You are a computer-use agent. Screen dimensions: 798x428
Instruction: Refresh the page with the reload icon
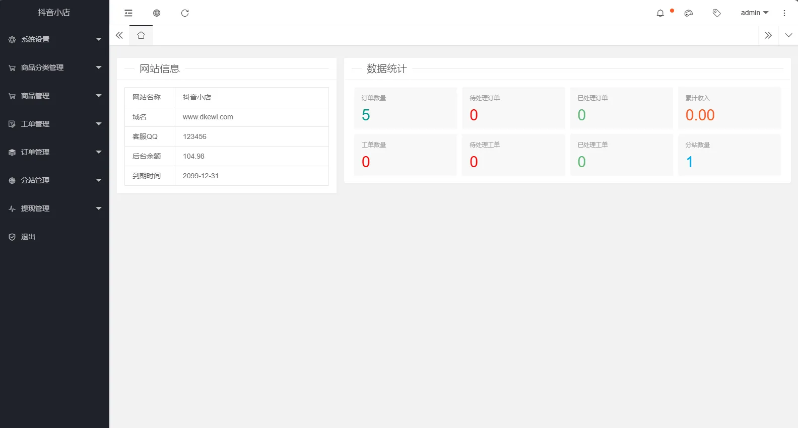(x=185, y=13)
